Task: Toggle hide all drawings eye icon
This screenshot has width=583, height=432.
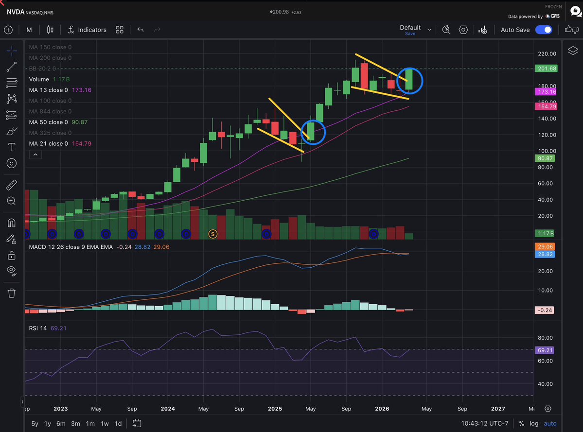Action: 12,271
